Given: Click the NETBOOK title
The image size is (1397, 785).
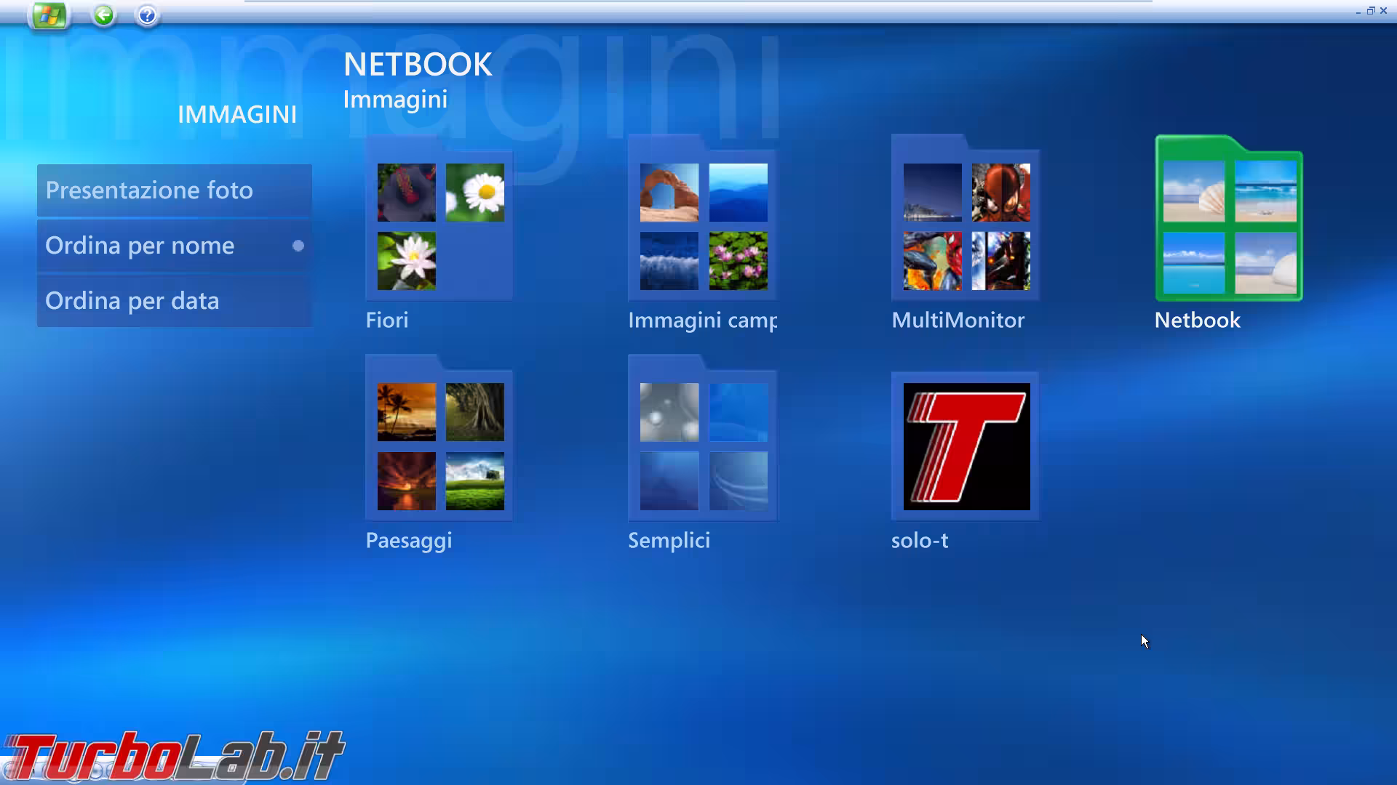Looking at the screenshot, I should pos(418,64).
